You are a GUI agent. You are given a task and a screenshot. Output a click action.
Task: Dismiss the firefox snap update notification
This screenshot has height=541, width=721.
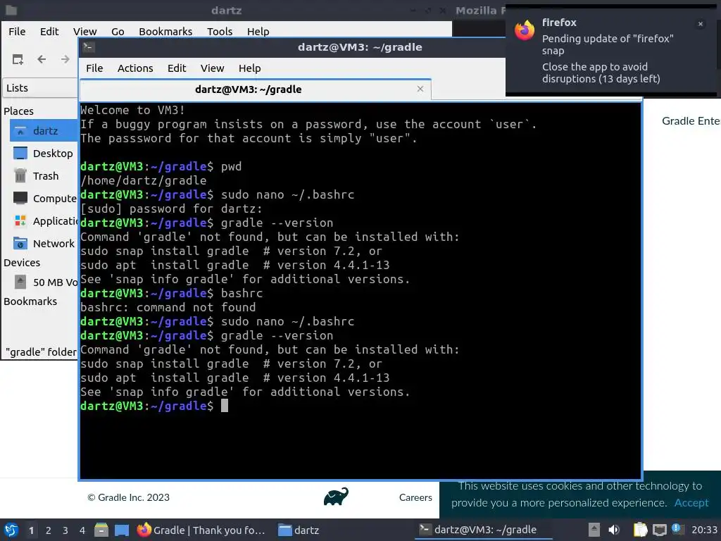click(700, 24)
